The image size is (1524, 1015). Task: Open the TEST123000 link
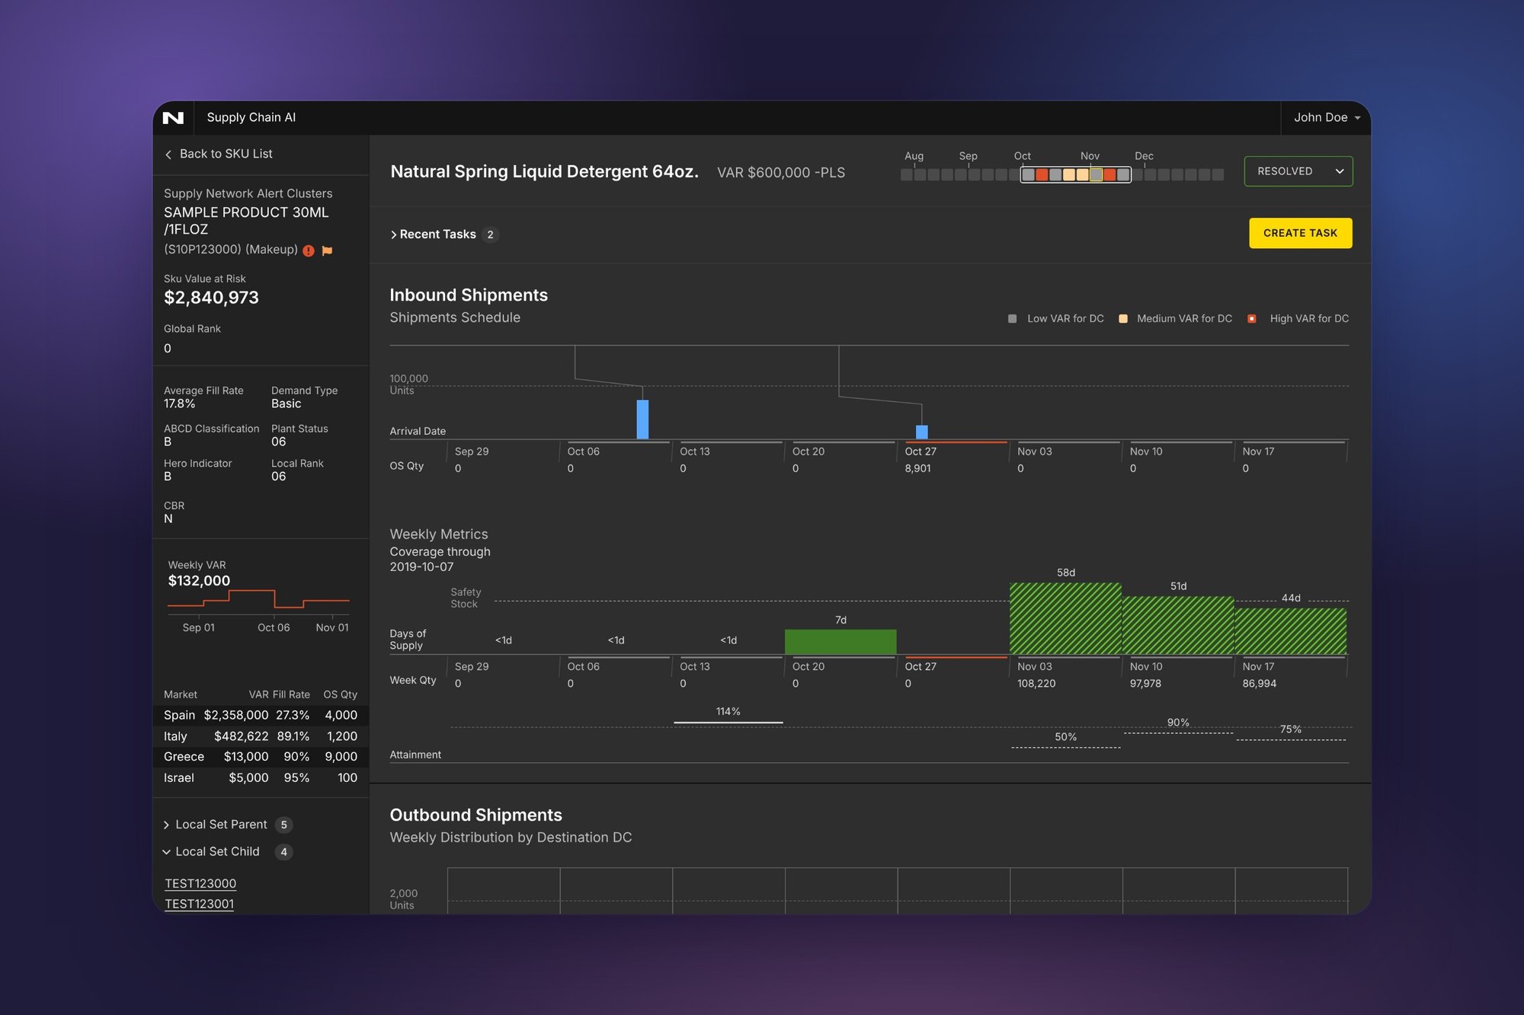tap(200, 883)
